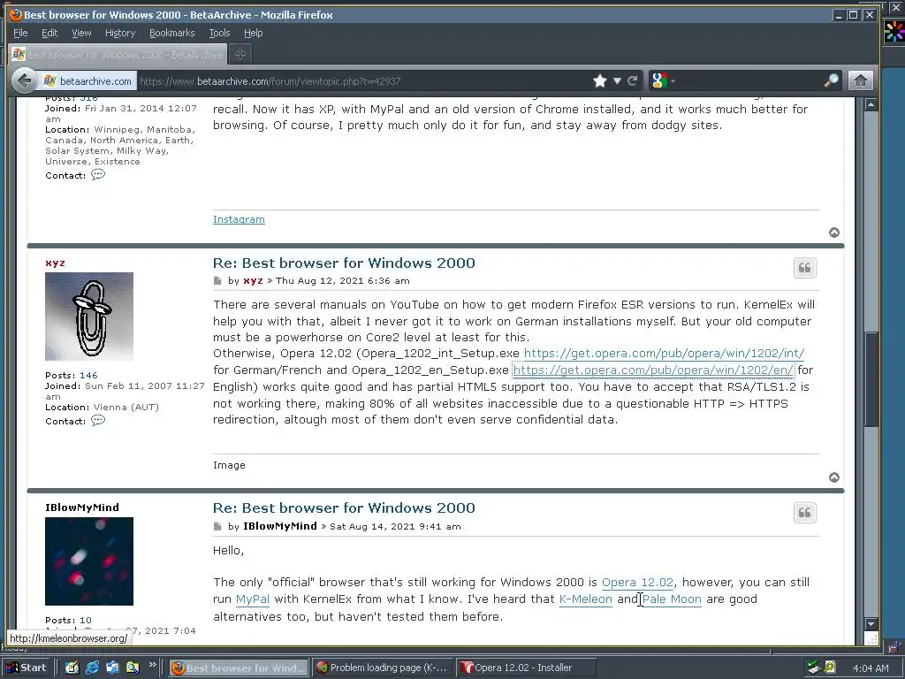Click inside the URL address field
The height and width of the screenshot is (679, 905).
[x=363, y=81]
